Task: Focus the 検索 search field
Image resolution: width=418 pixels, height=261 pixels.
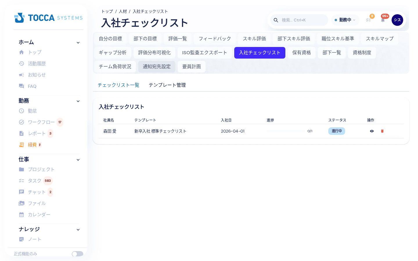Action: pyautogui.click(x=299, y=20)
